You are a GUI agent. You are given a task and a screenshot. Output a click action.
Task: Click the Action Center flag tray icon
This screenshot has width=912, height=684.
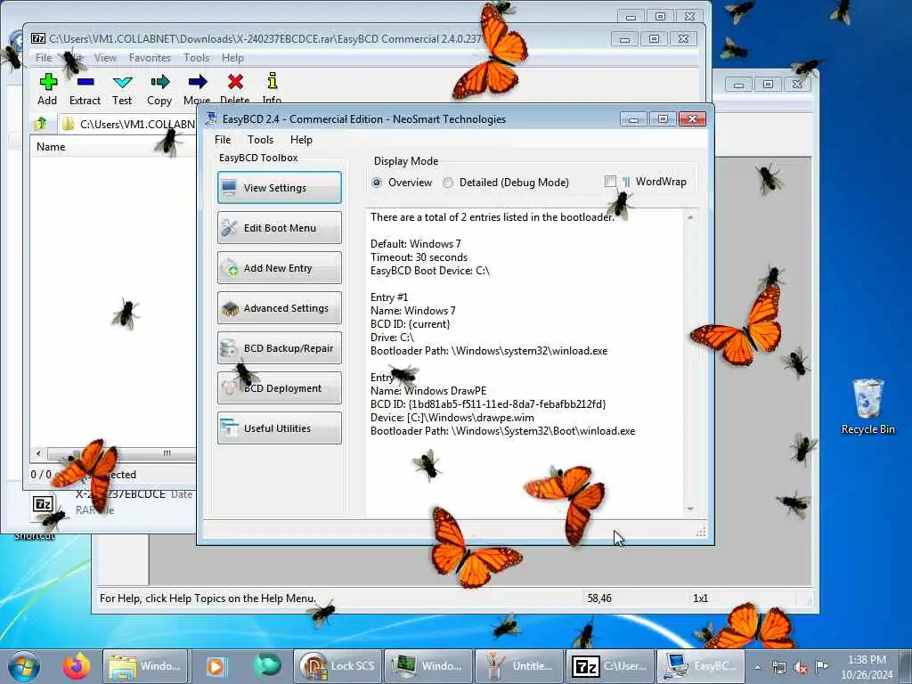[x=821, y=666]
